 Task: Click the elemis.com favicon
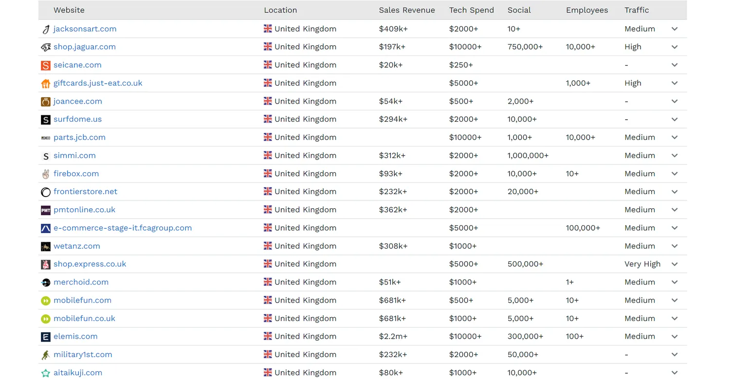point(46,337)
